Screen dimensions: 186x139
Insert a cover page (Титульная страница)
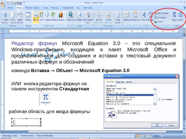pos(5,17)
